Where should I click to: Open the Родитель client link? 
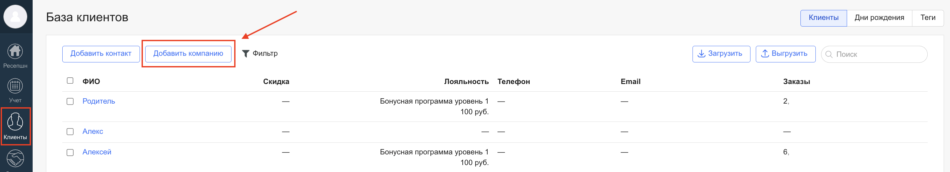pyautogui.click(x=99, y=101)
